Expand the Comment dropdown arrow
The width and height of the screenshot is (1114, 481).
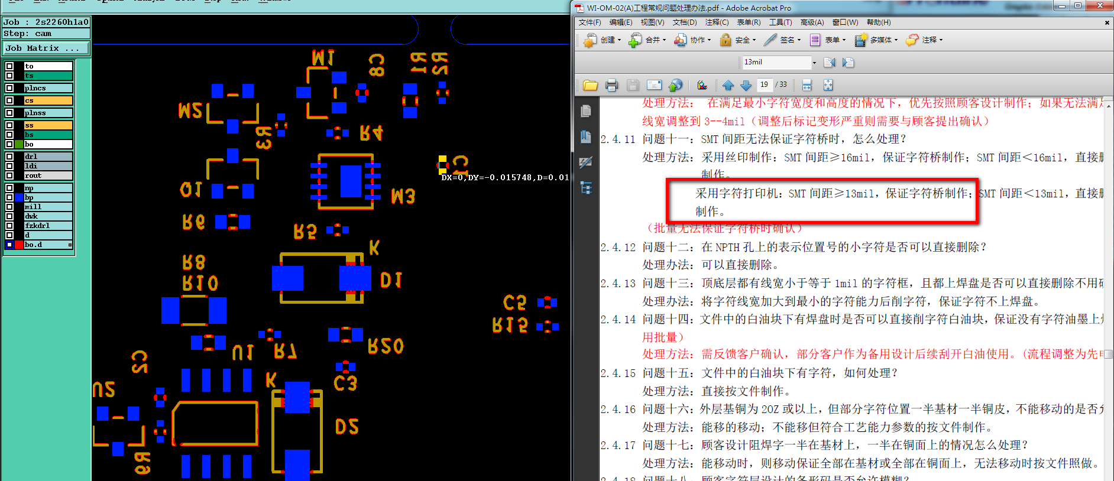[941, 40]
